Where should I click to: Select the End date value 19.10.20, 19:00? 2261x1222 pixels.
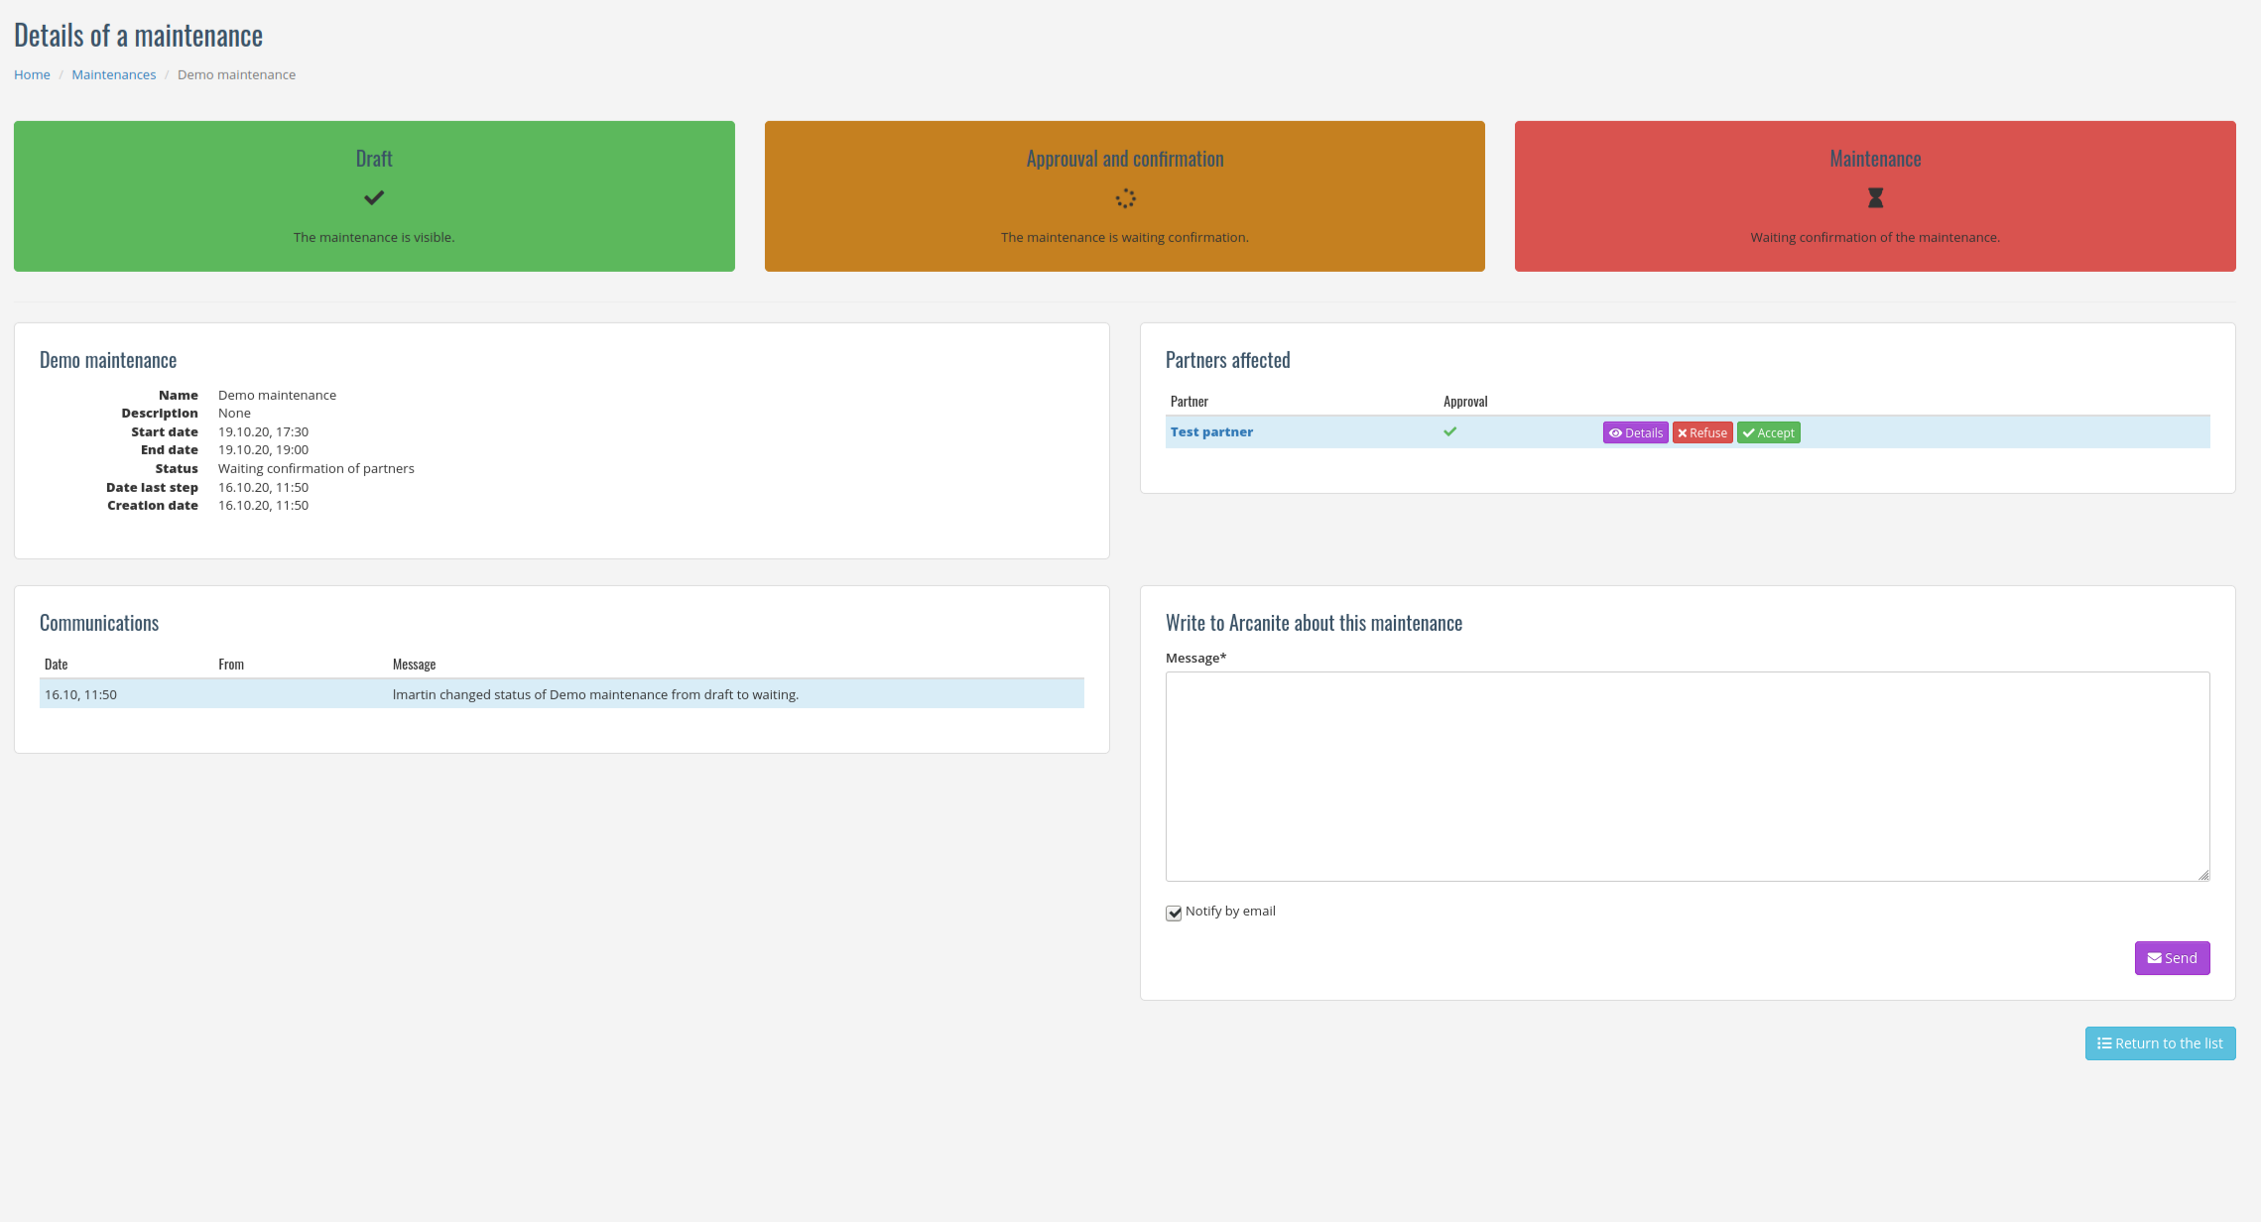263,449
